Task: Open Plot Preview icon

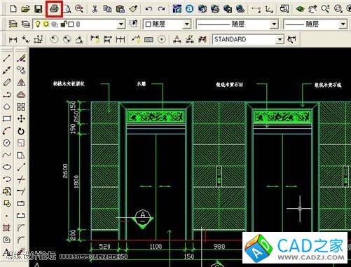Action: [x=67, y=9]
